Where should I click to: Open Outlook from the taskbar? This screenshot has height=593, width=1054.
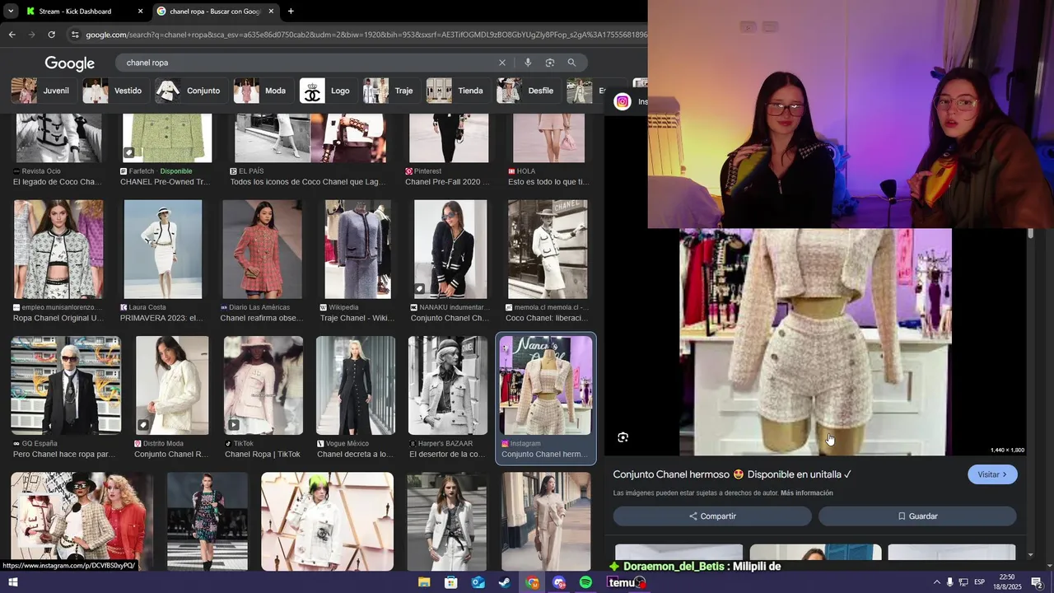point(478,582)
